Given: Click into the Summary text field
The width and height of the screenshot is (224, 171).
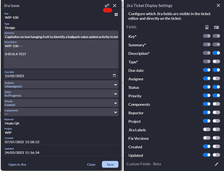Looking at the screenshot, I should [61, 35].
